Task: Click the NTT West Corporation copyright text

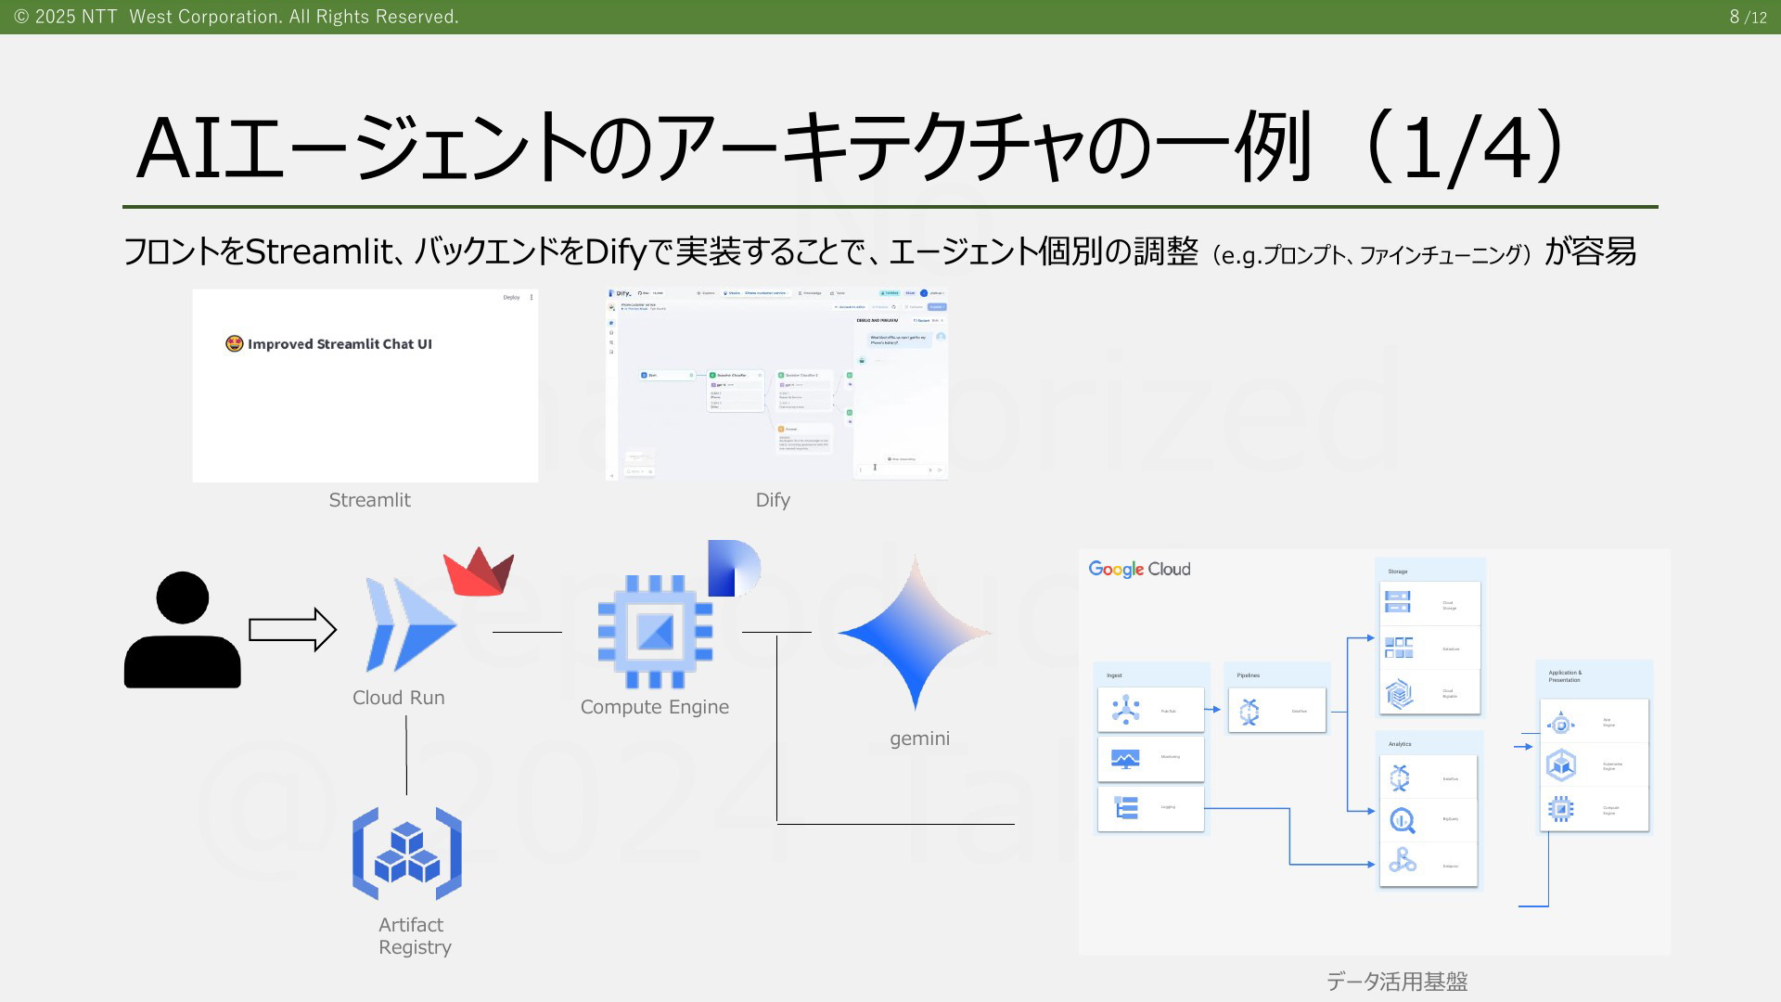Action: (237, 17)
